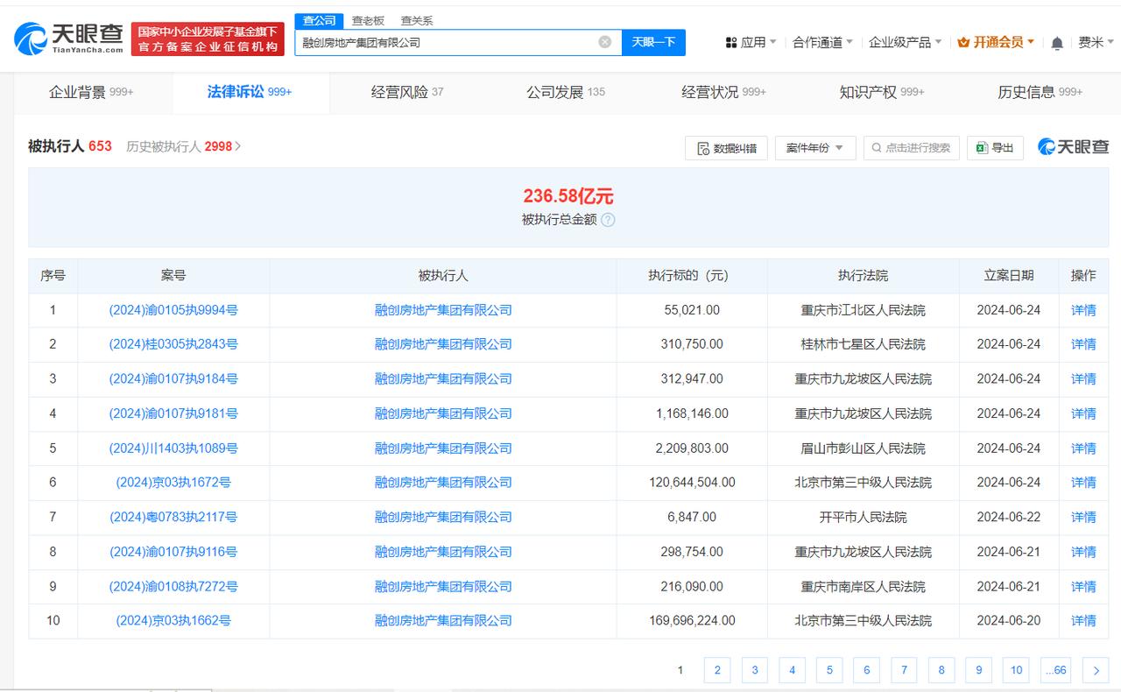Expand the 合作通道 dropdown

(822, 42)
